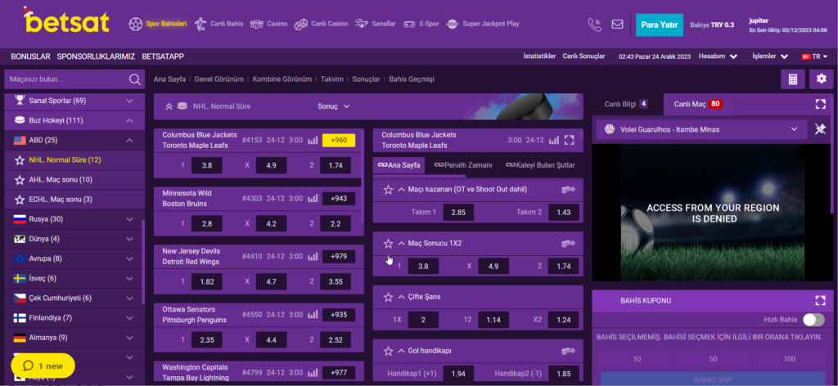Screen dimensions: 838x386
Task: Select Penaltı Zamanı tab
Action: [463, 165]
